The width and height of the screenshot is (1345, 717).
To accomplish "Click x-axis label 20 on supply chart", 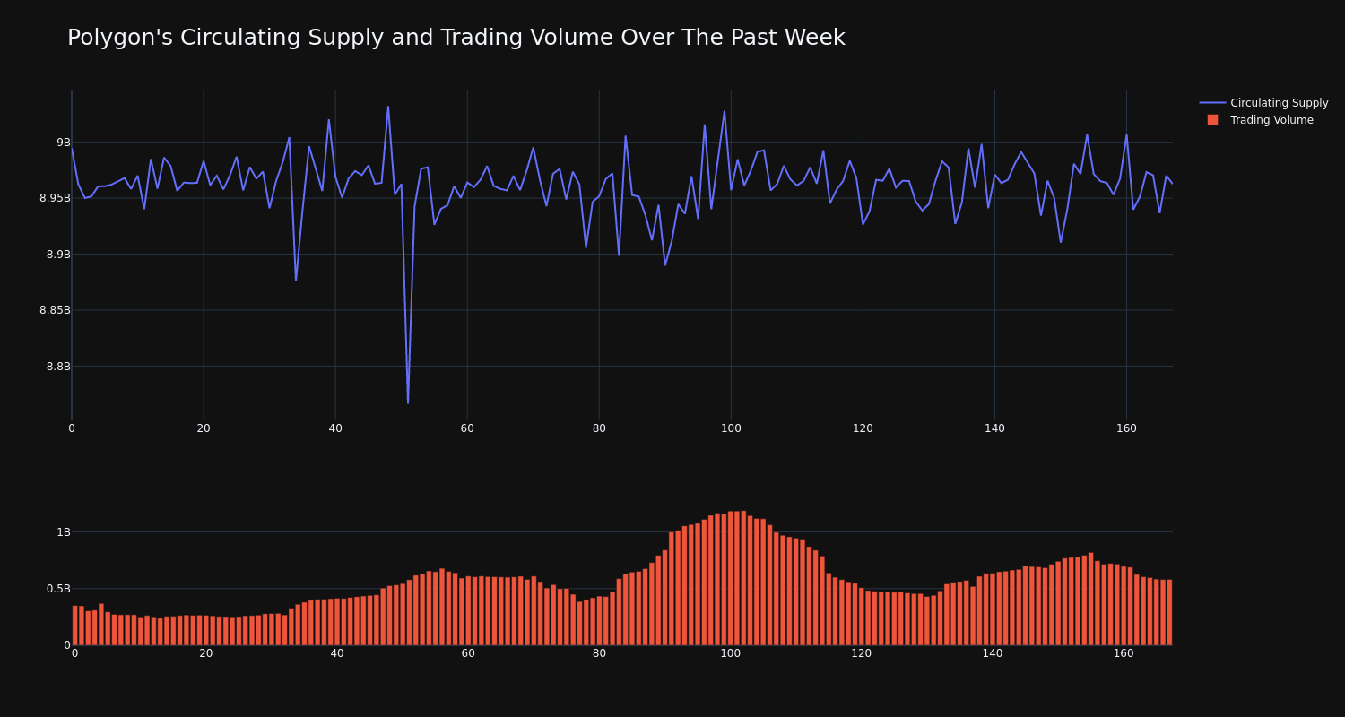I will (204, 428).
